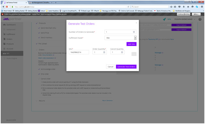Viewport: 205px width, 124px height.
Task: Reload the page in address bar
Action: [128, 7]
